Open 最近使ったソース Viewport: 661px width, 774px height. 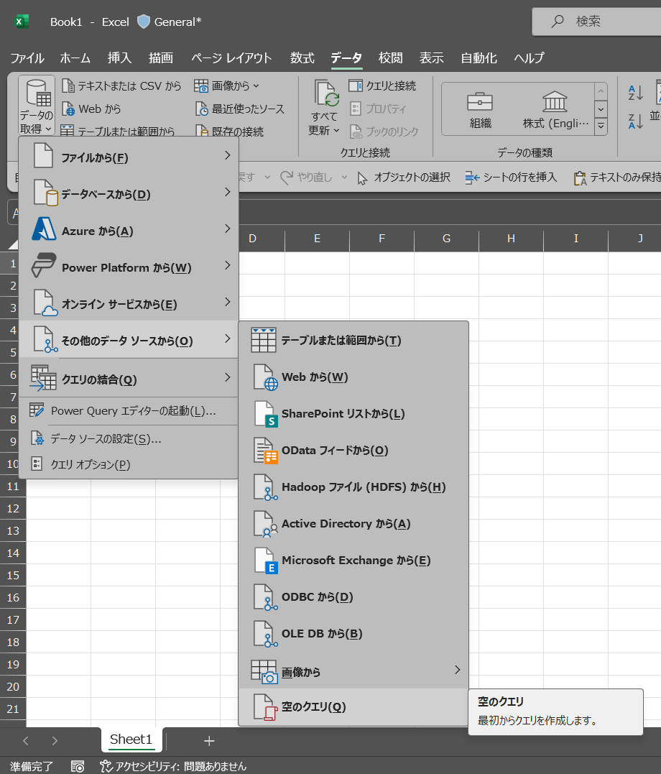pyautogui.click(x=241, y=109)
